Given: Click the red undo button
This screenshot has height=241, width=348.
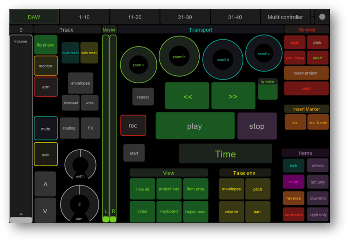Looking at the screenshot, I should (306, 89).
